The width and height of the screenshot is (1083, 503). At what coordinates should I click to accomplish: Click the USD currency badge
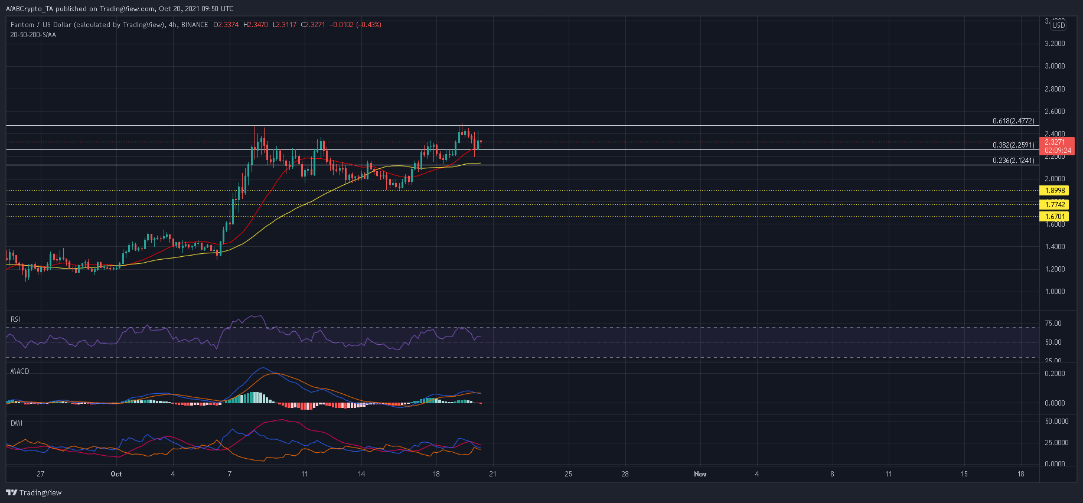coord(1059,25)
